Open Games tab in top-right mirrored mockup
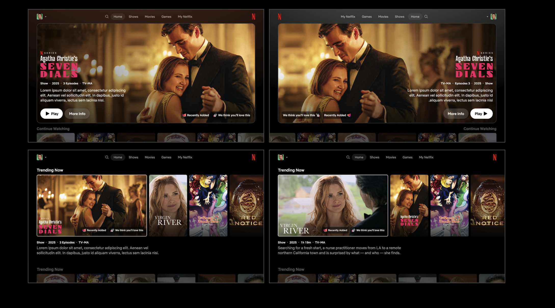Screen dimensions: 555x308 click(367, 17)
